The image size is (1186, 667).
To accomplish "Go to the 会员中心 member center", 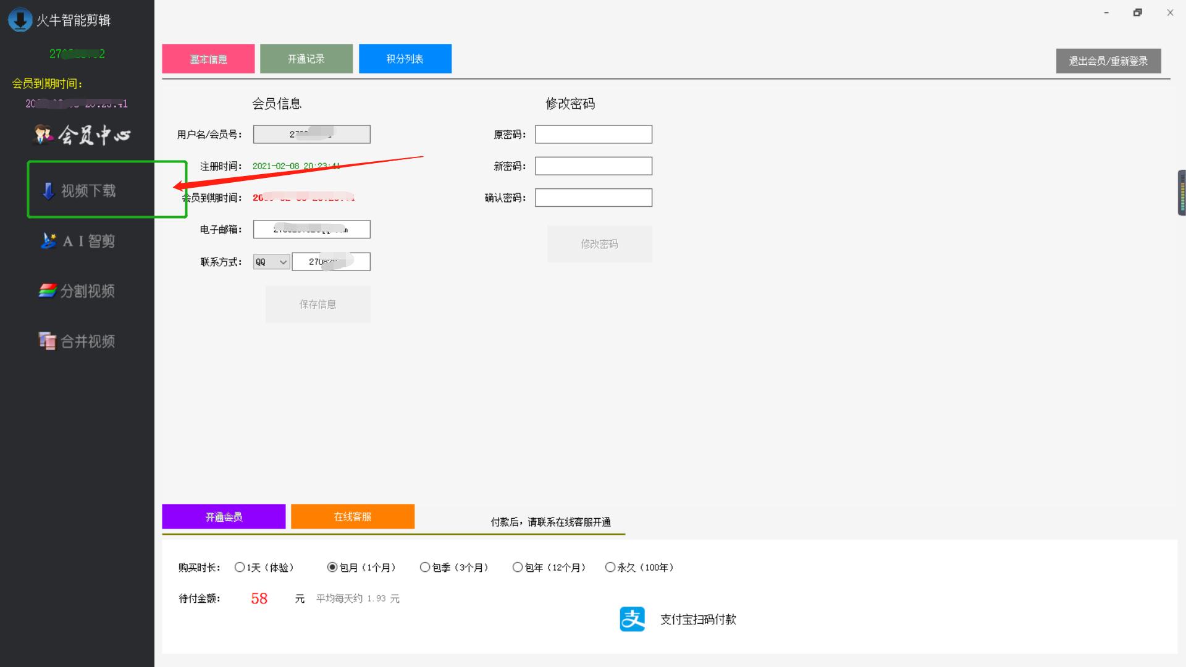I will [x=83, y=134].
